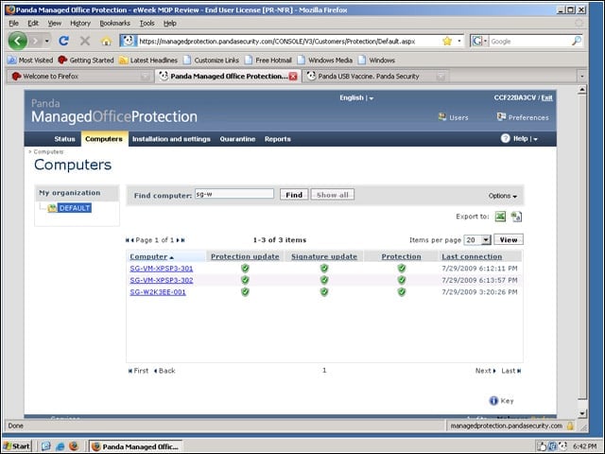Click the URL address field
The image size is (605, 454).
tap(288, 41)
